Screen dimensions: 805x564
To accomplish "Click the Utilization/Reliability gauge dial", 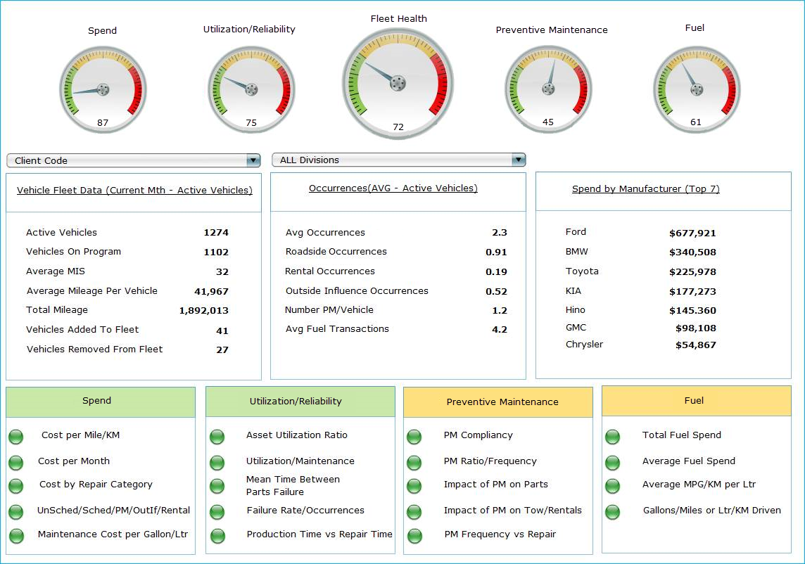I will 251,90.
